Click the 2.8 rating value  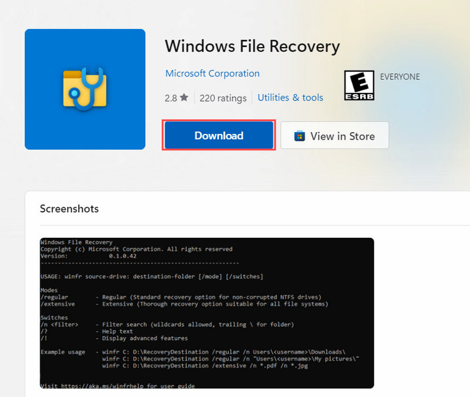pyautogui.click(x=170, y=98)
